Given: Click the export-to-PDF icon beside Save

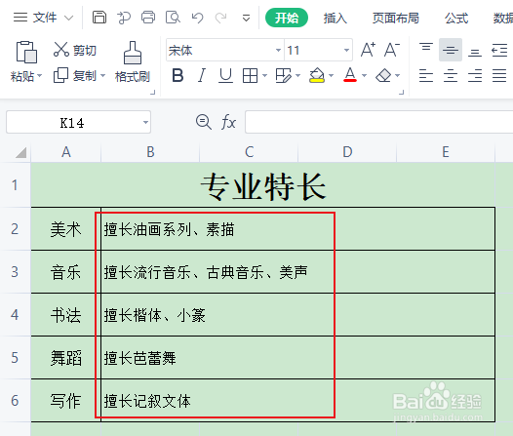Looking at the screenshot, I should pos(124,18).
